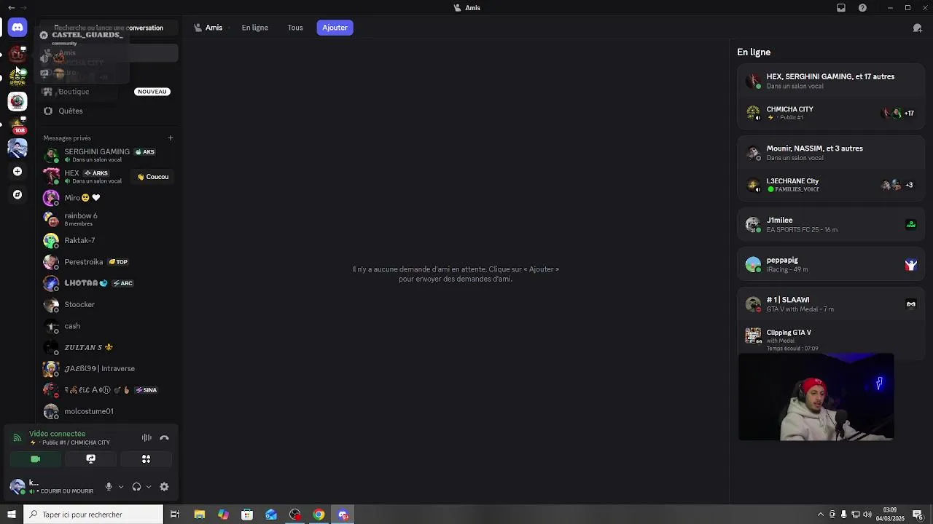Click EA SPORTS game icon beside J1milee
Image resolution: width=933 pixels, height=524 pixels.
(910, 225)
